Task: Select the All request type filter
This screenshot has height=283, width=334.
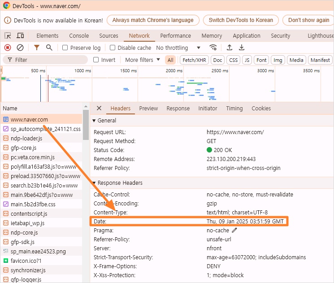Action: (170, 60)
